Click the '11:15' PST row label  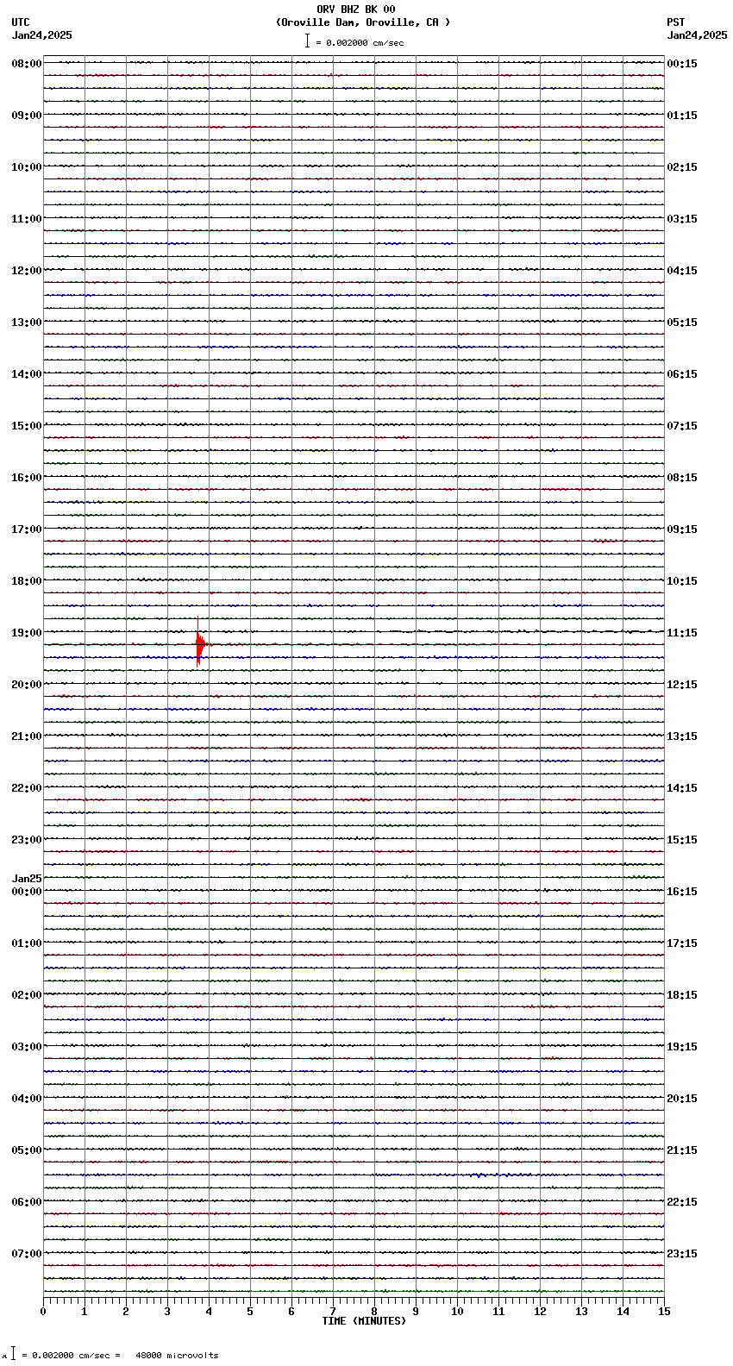[682, 633]
